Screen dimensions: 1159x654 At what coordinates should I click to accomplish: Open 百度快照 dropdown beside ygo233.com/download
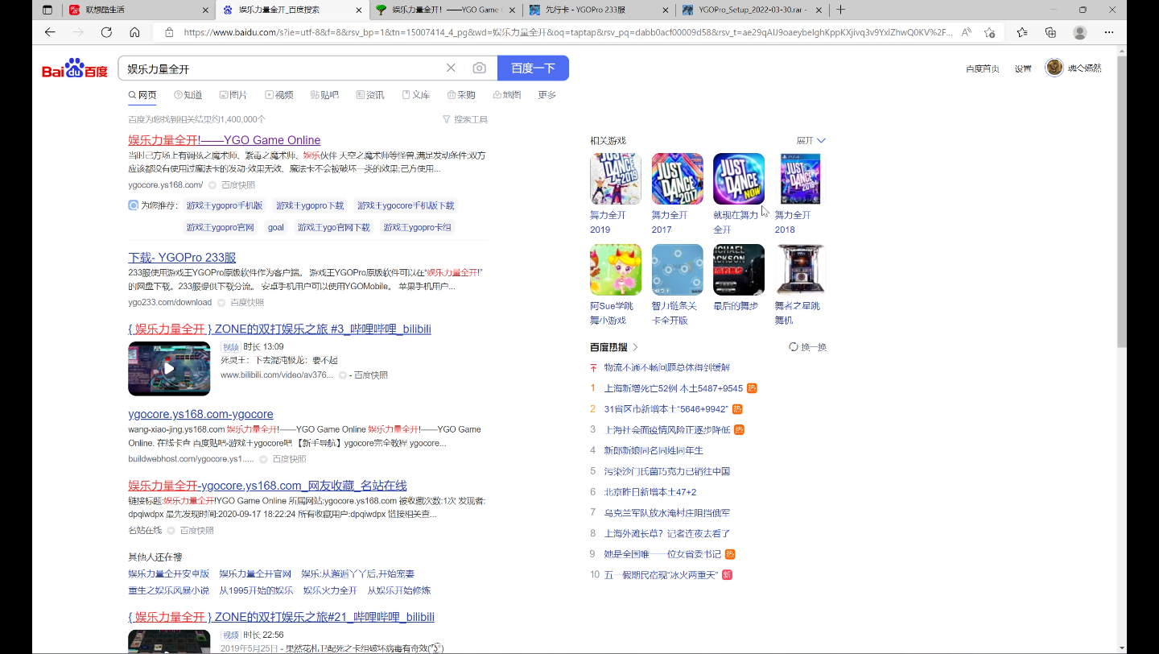[221, 303]
